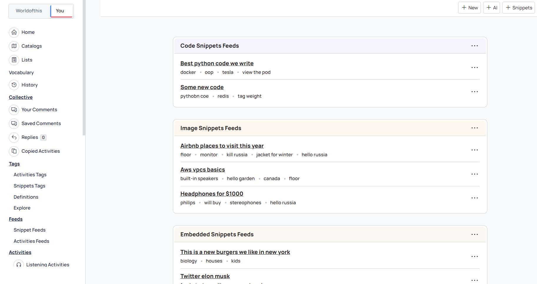Click the AI button
The height and width of the screenshot is (284, 537).
491,8
